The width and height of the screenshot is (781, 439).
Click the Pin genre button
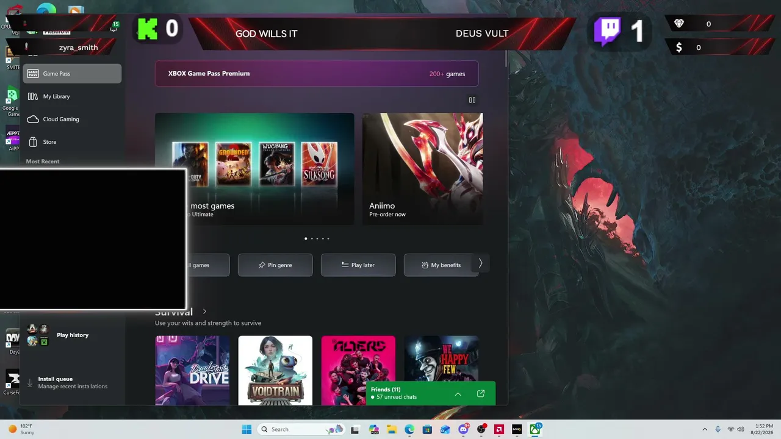click(x=275, y=265)
